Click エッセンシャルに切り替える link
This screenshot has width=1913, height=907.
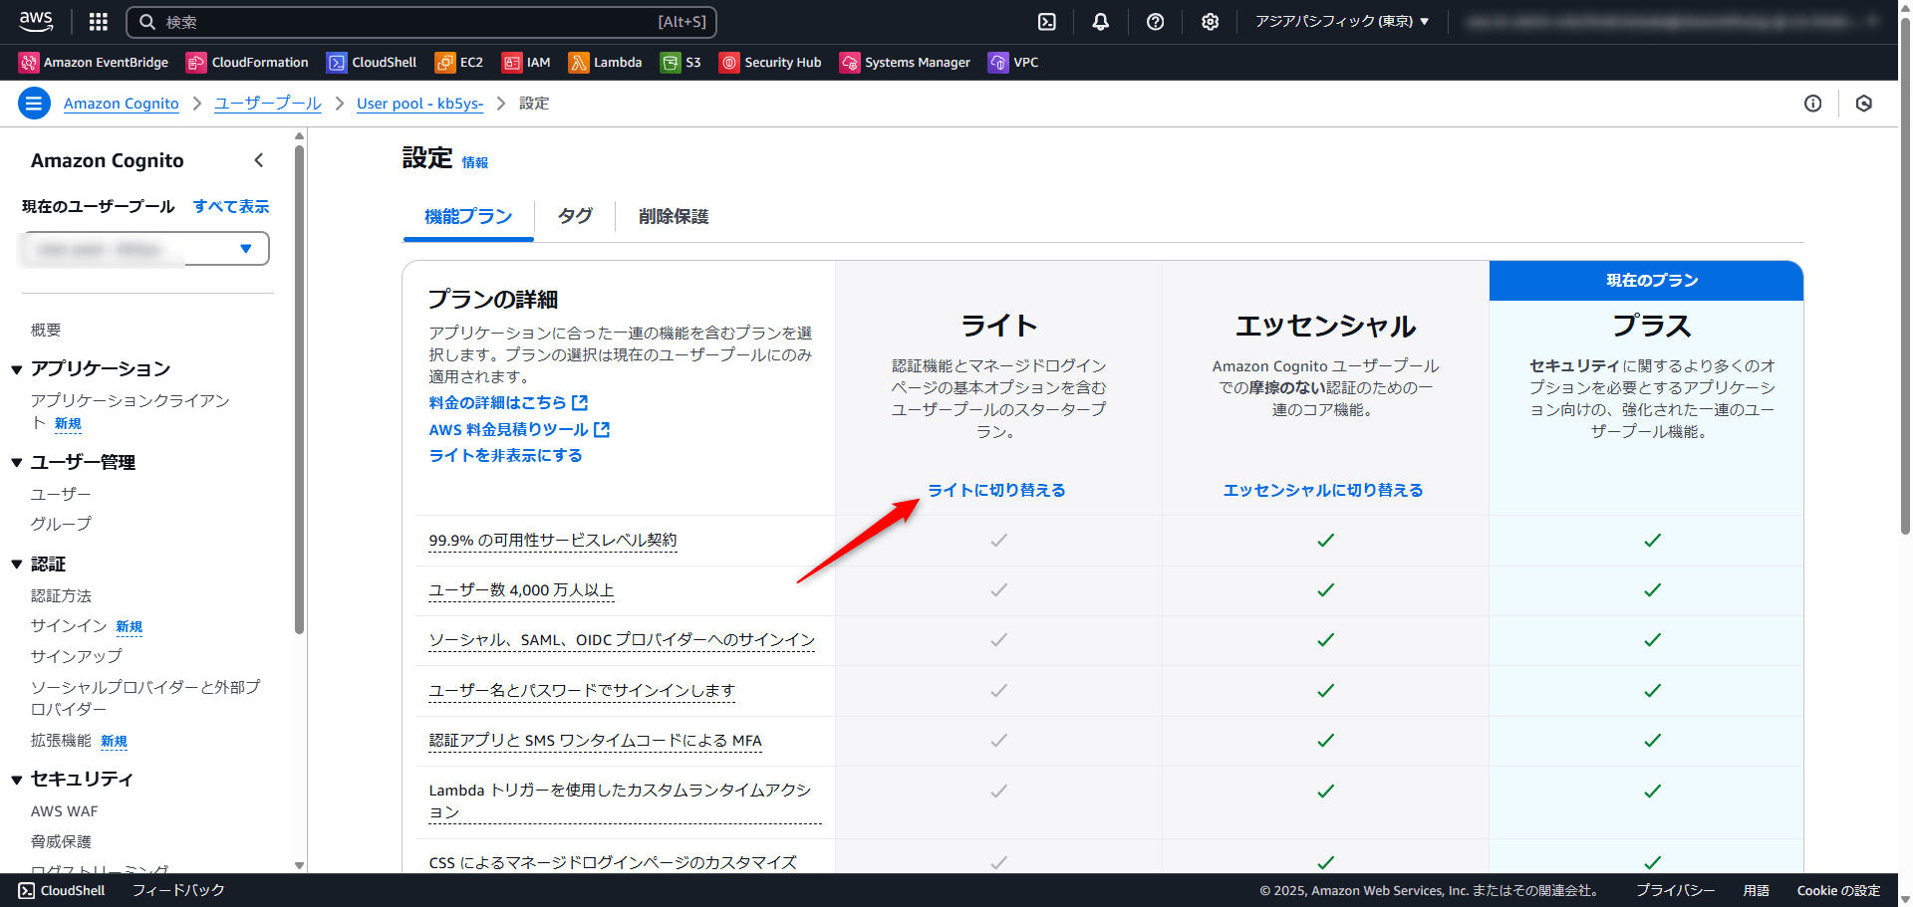point(1323,490)
